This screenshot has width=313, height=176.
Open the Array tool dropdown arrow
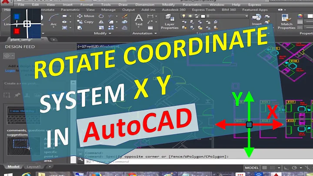pos(117,27)
